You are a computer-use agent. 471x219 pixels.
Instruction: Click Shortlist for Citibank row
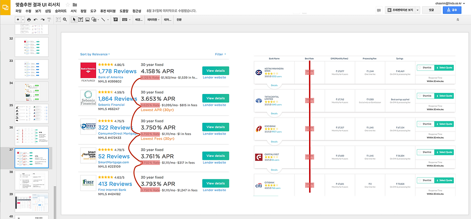[x=425, y=180]
